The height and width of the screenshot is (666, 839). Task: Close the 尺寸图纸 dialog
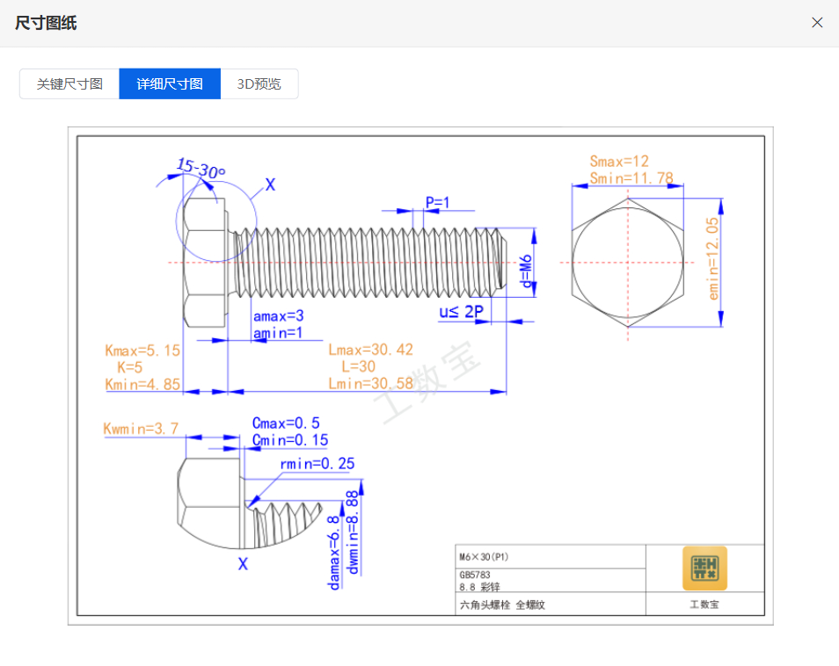(x=817, y=23)
